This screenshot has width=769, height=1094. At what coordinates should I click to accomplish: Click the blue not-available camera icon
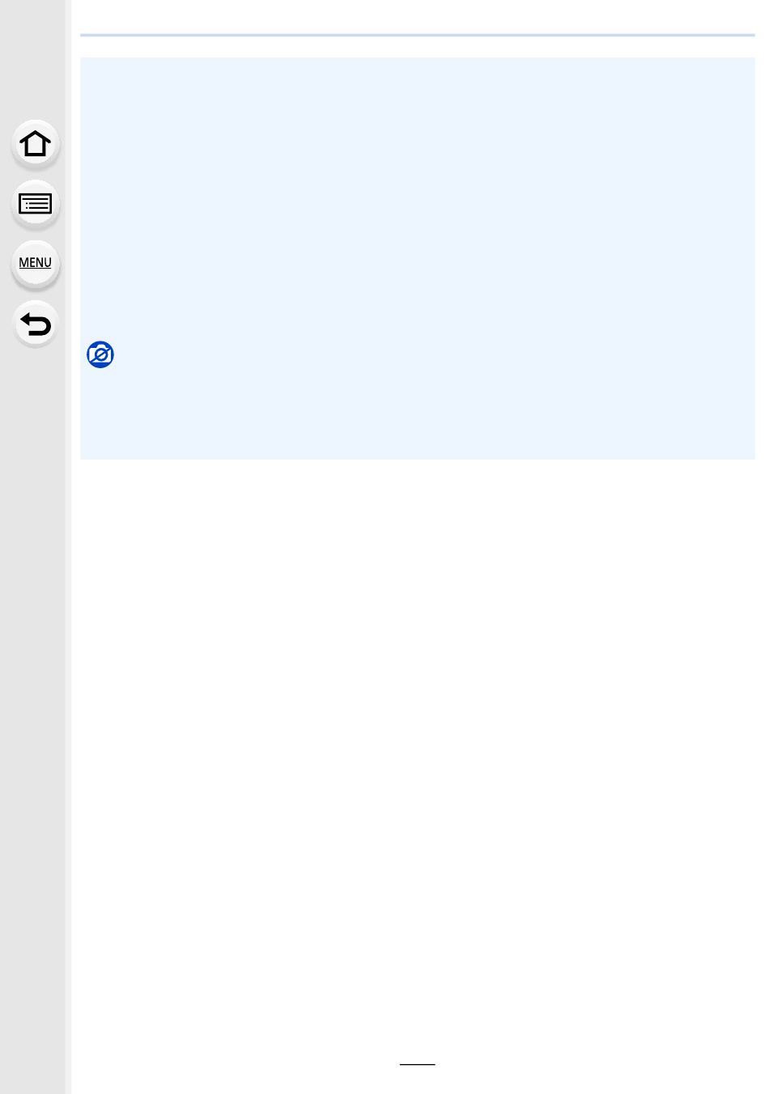pos(100,354)
